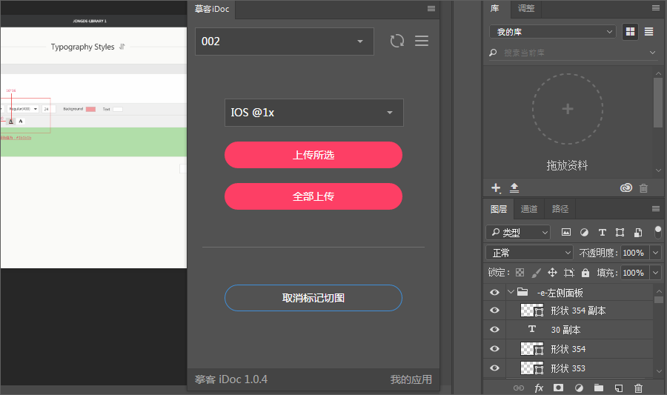This screenshot has height=395, width=667.
Task: Switch to the 通道 tab
Action: pos(529,209)
